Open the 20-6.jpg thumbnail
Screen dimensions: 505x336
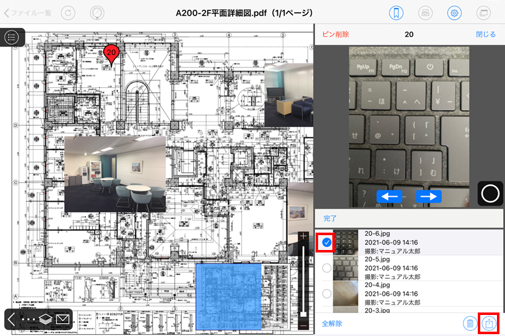click(345, 243)
